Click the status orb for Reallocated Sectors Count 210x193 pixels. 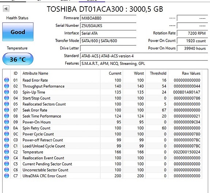click(7, 104)
